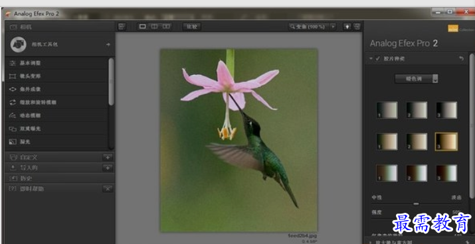The width and height of the screenshot is (475, 244).
Task: Maximize the Analog Efex Pro window
Action: [450, 13]
